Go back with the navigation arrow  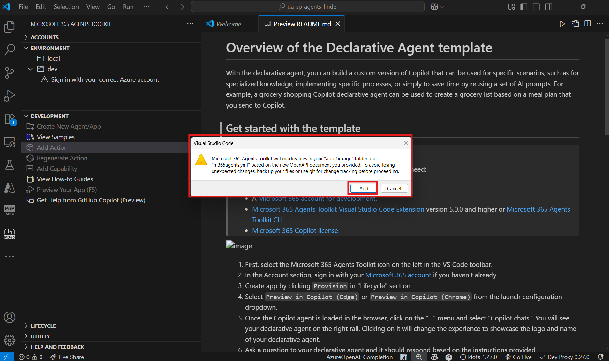[168, 7]
